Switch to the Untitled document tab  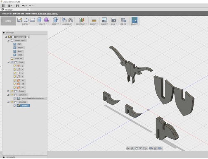pos(15,10)
